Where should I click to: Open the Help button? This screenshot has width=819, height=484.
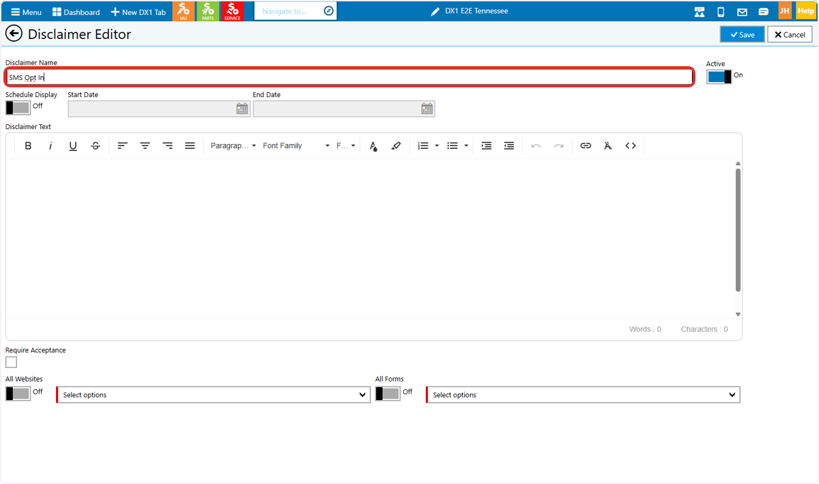[x=805, y=11]
